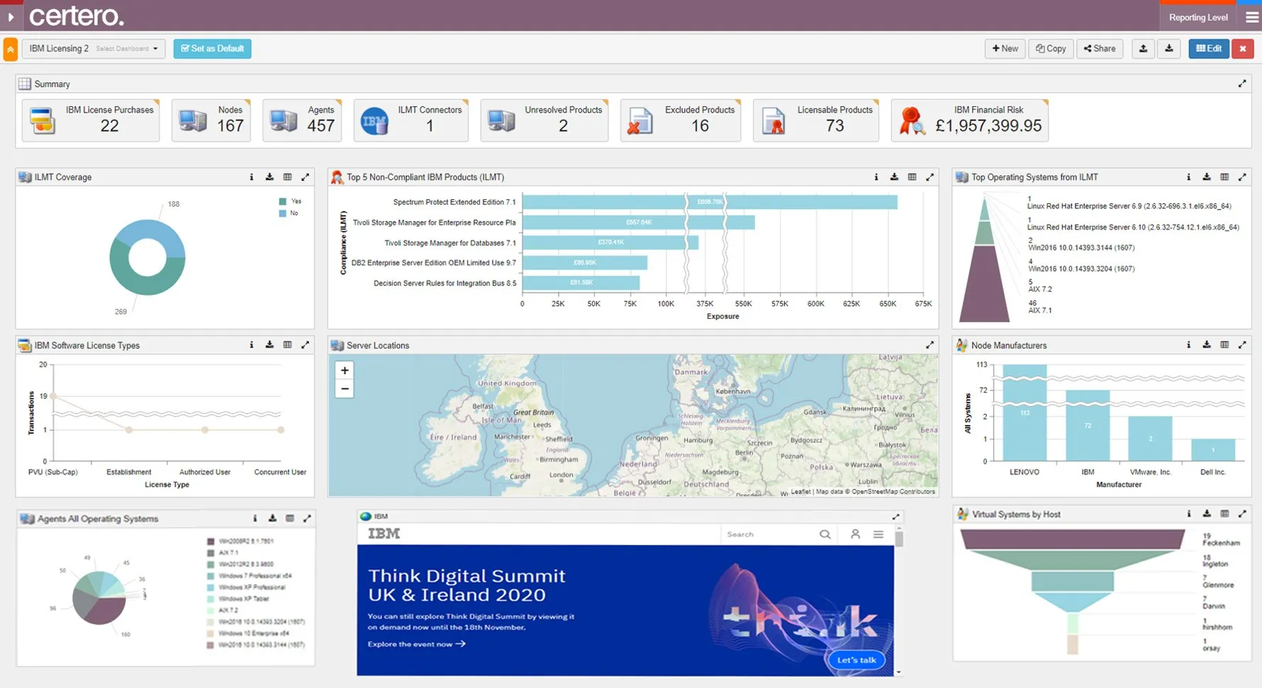Create a new dashboard with New
Image resolution: width=1262 pixels, height=688 pixels.
point(1005,49)
